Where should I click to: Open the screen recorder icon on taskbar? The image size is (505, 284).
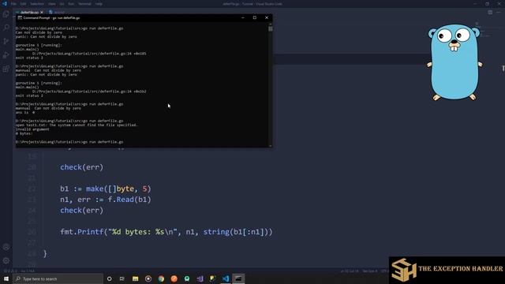coord(148,278)
